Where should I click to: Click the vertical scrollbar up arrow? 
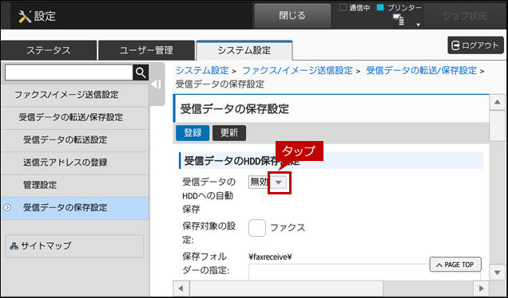pyautogui.click(x=498, y=103)
